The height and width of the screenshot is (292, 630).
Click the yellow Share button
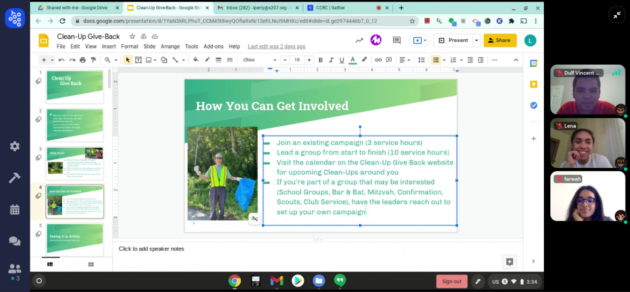click(500, 40)
